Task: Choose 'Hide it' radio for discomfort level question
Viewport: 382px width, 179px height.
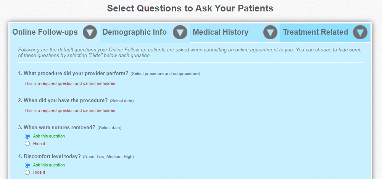Action: pyautogui.click(x=27, y=173)
